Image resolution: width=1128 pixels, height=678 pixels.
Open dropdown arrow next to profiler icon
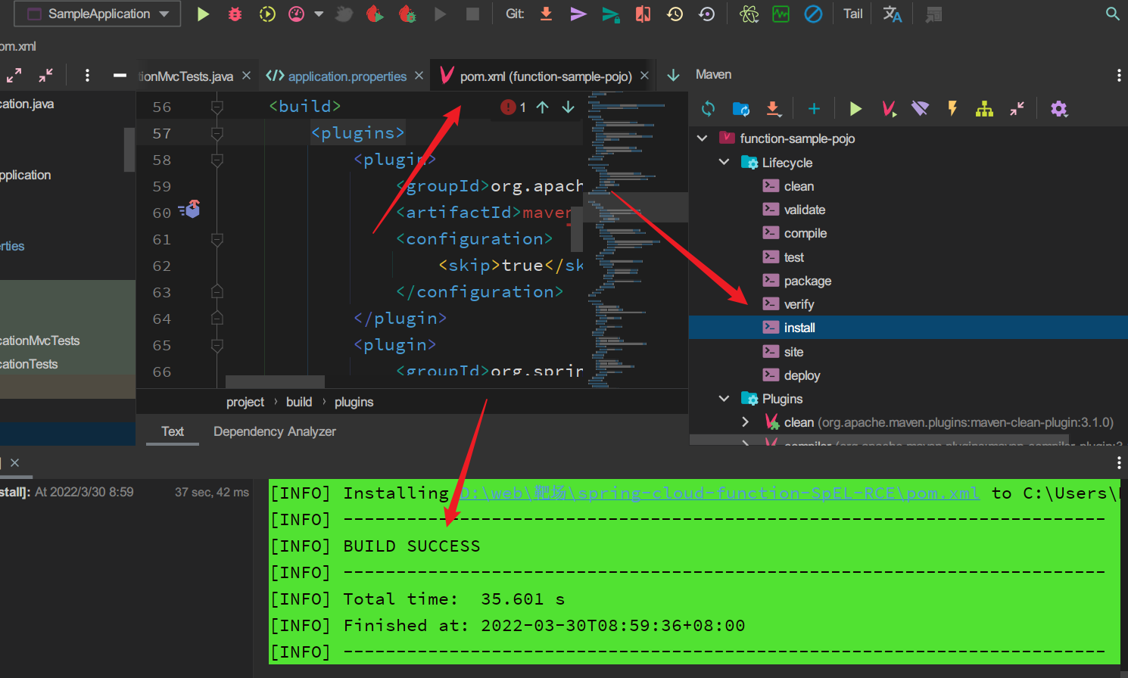[319, 14]
